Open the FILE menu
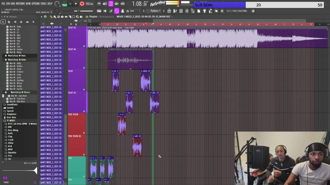330x185 pixels. pyautogui.click(x=3, y=4)
